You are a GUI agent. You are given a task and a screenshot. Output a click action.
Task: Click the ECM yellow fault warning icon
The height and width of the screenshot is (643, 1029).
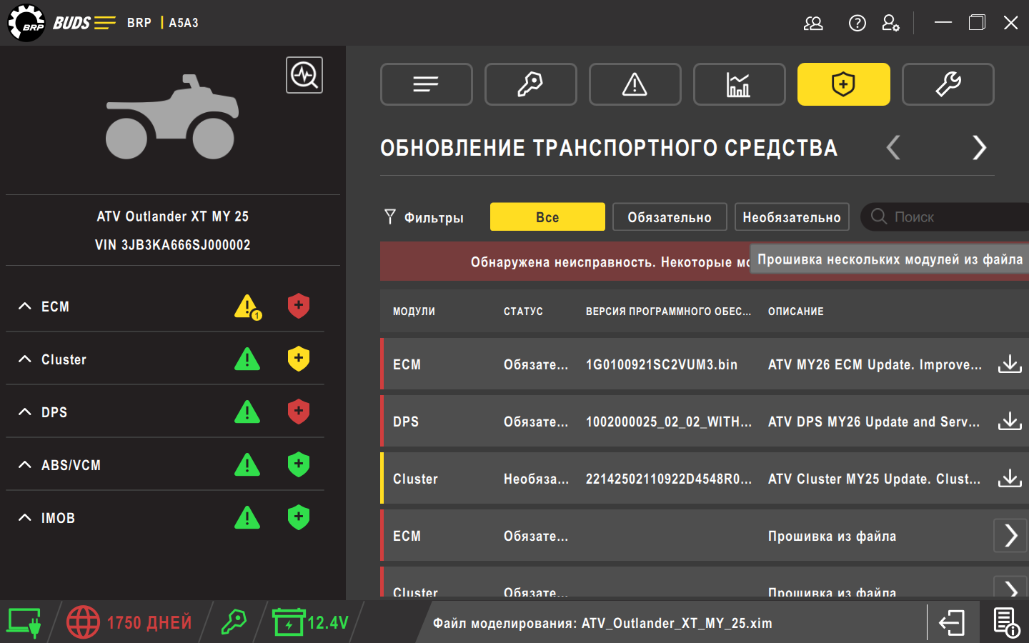coord(248,307)
